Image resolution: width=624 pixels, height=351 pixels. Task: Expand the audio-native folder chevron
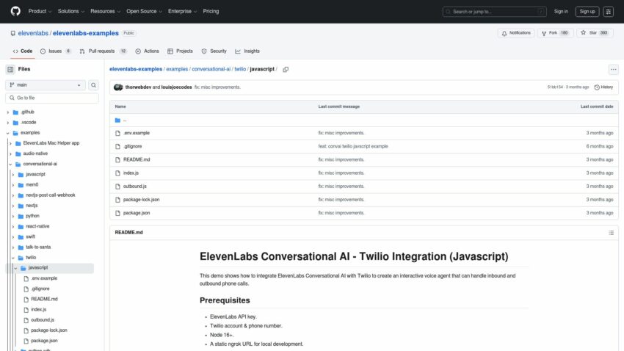(x=11, y=153)
